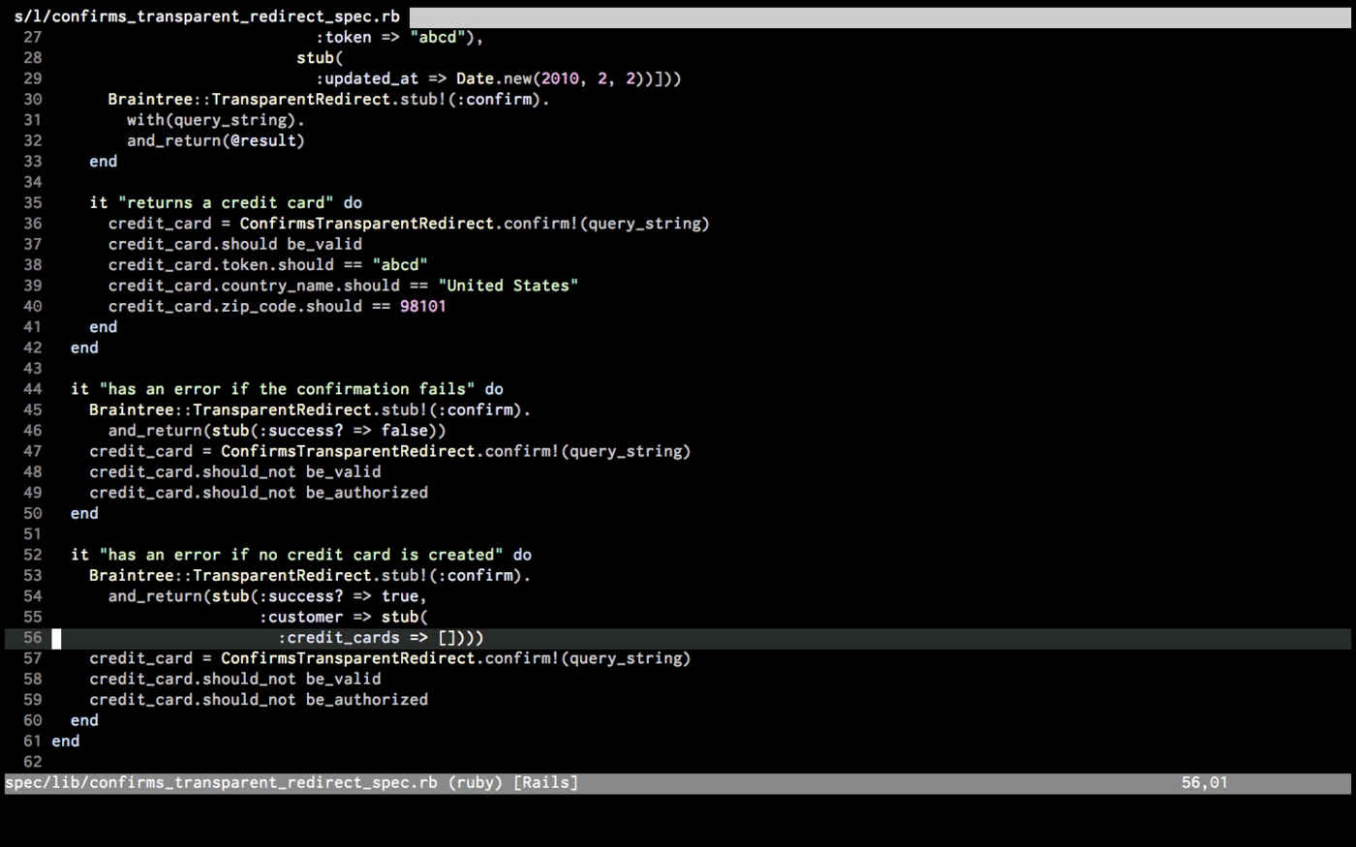The width and height of the screenshot is (1356, 847).
Task: Click 'and_return(@result)' on line 32
Action: tap(216, 140)
